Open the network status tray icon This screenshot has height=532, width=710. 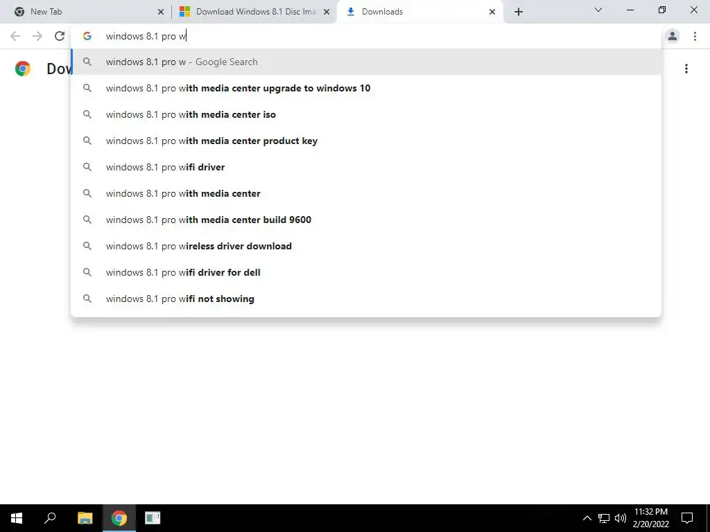pyautogui.click(x=604, y=518)
